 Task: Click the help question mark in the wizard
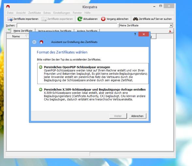(135, 34)
